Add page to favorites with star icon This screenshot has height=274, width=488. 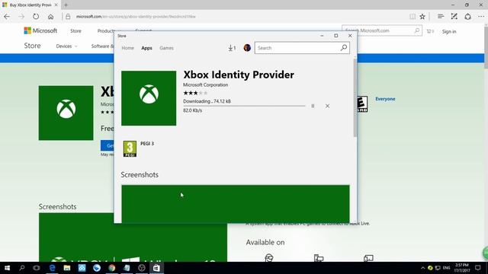[422, 17]
